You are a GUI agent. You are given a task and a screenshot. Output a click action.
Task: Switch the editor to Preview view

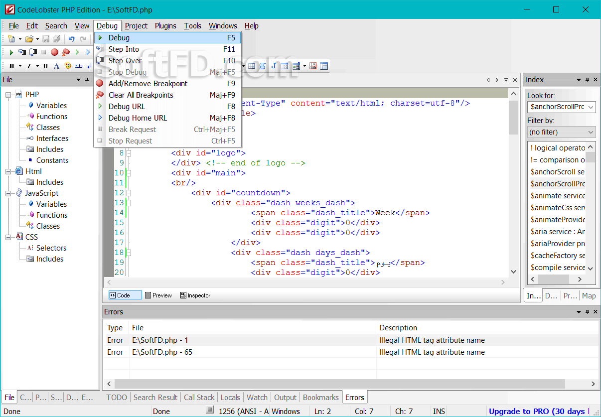(158, 295)
